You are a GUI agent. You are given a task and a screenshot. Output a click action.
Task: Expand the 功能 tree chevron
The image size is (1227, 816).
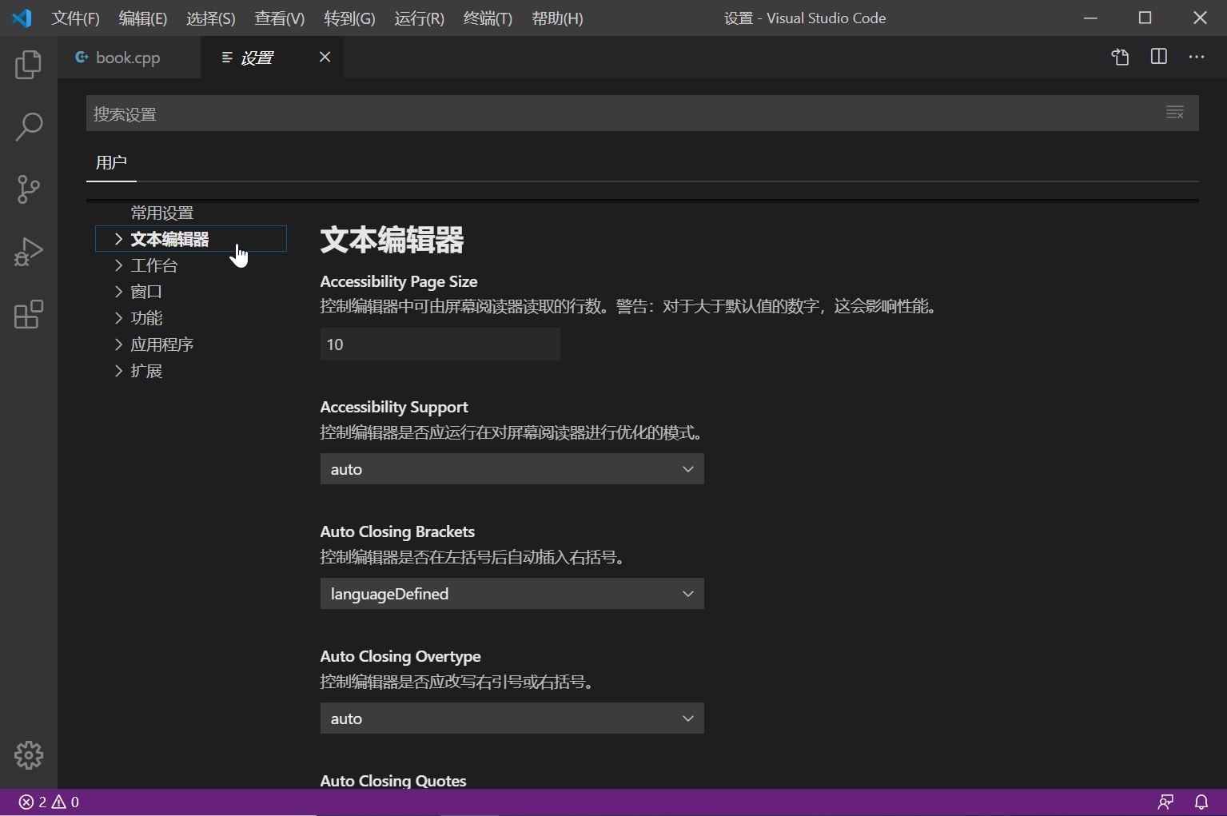[118, 318]
